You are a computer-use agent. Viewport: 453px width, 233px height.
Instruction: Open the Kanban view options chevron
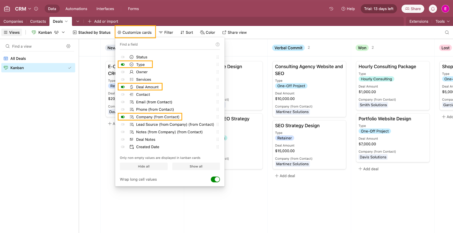pyautogui.click(x=63, y=33)
